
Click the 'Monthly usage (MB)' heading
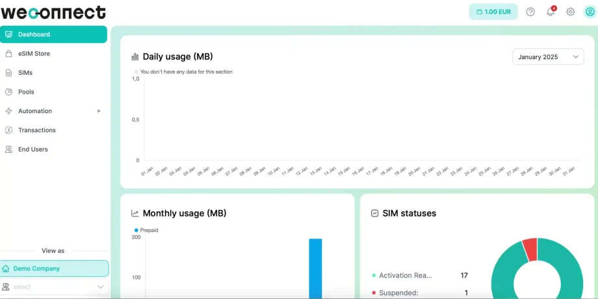click(185, 213)
